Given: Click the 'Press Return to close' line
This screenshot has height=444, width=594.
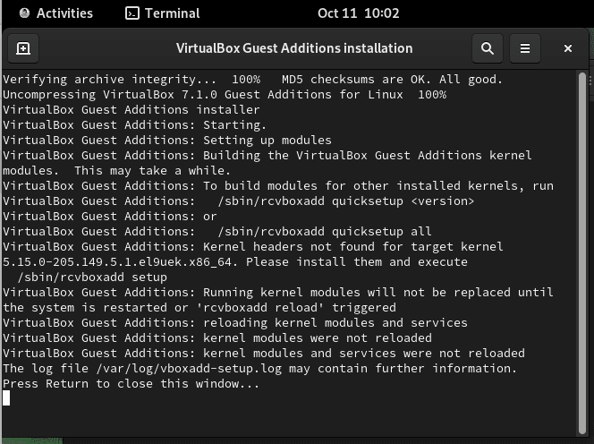Looking at the screenshot, I should 132,384.
